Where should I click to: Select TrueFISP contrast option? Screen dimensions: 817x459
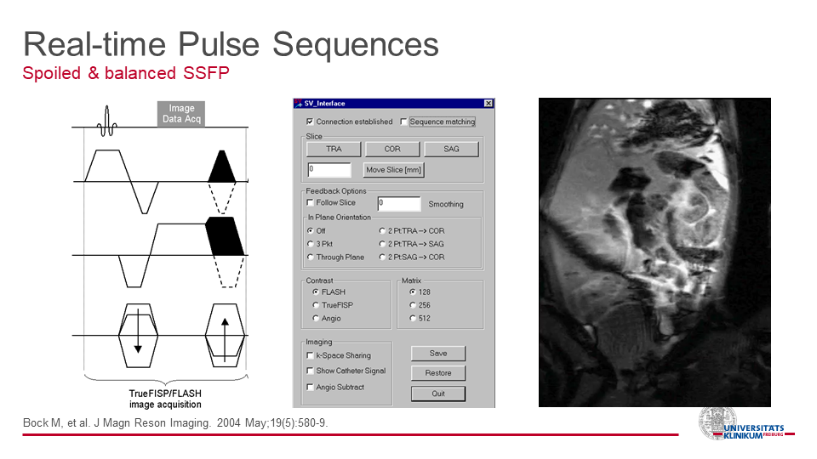316,305
